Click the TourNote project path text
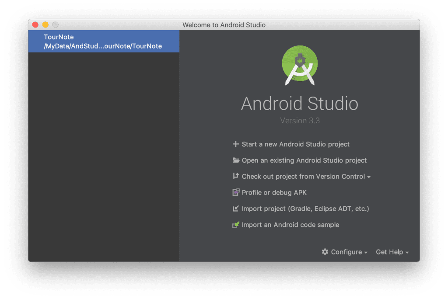Image resolution: width=448 pixels, height=299 pixels. click(102, 46)
